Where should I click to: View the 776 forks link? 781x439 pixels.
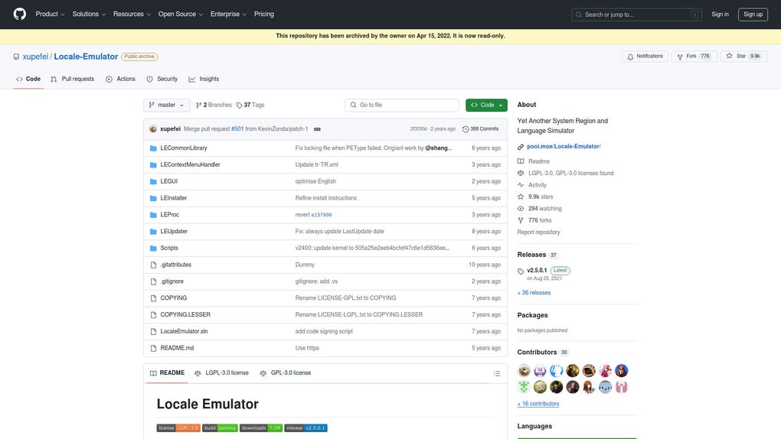[540, 220]
